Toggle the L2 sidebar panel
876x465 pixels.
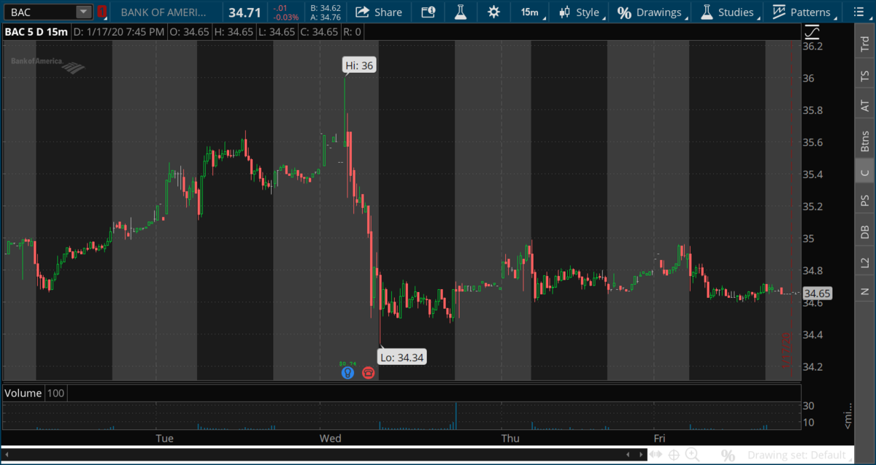[x=865, y=262]
